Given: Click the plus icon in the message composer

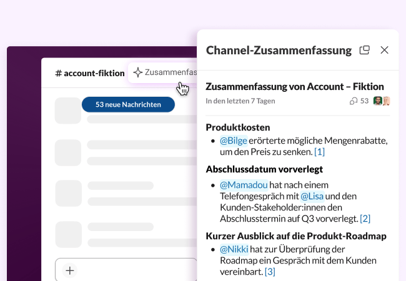Looking at the screenshot, I should 70,270.
